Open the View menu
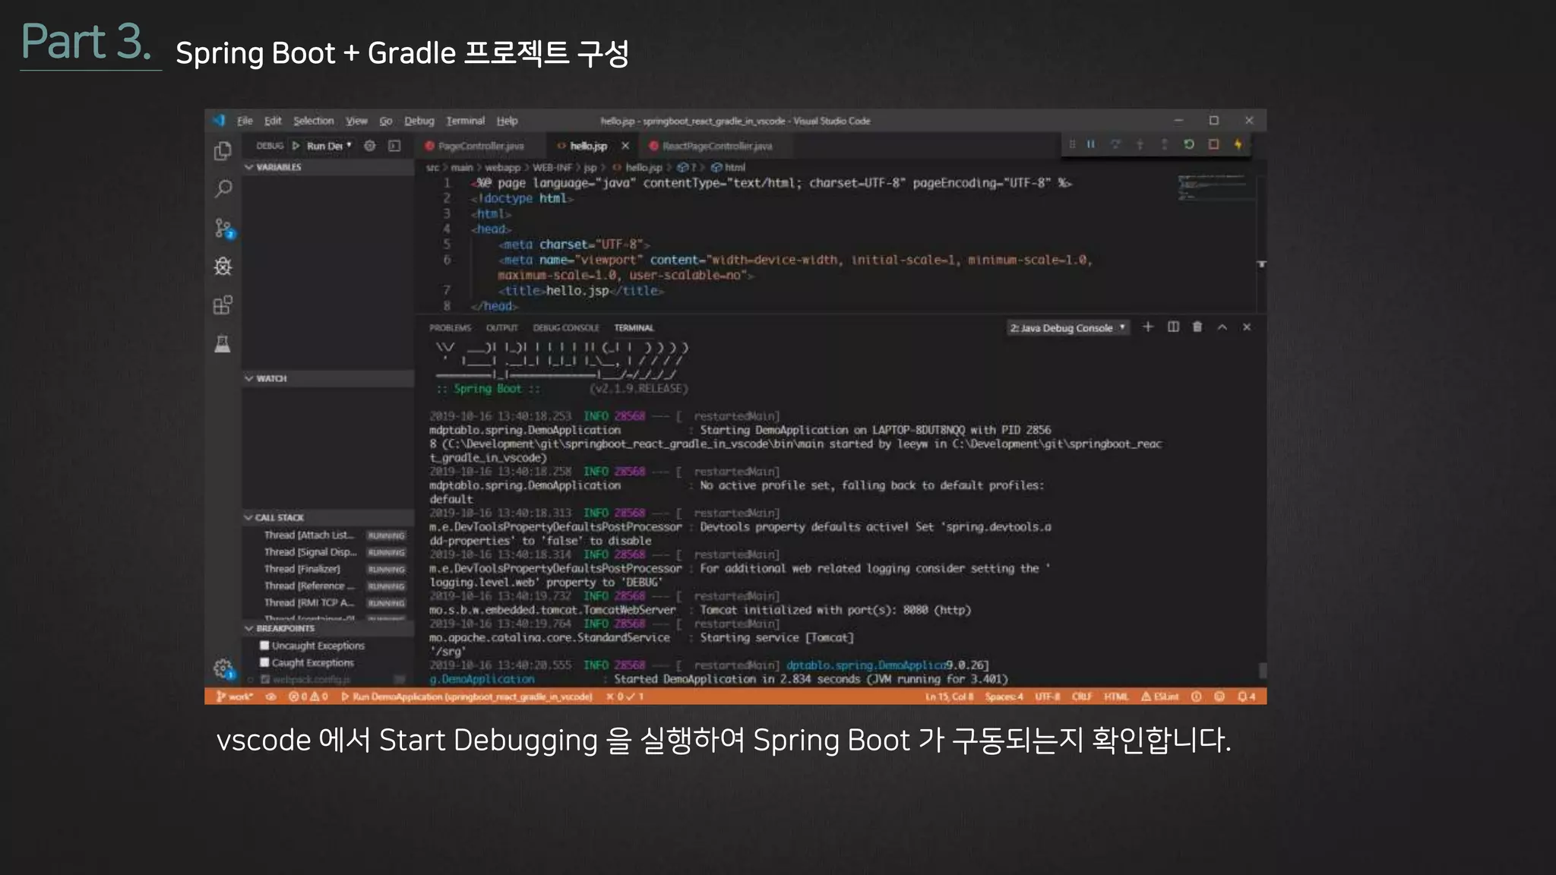 356,121
